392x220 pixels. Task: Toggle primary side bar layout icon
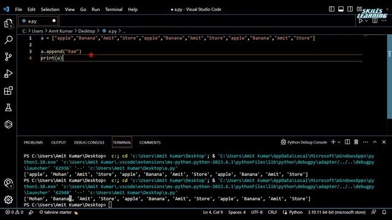pyautogui.click(x=331, y=9)
